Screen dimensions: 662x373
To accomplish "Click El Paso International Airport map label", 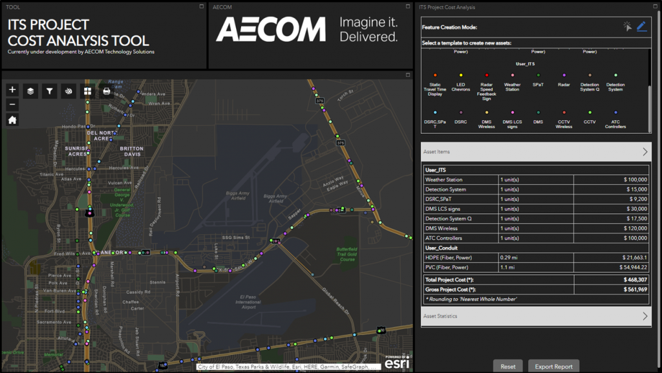I will (248, 302).
